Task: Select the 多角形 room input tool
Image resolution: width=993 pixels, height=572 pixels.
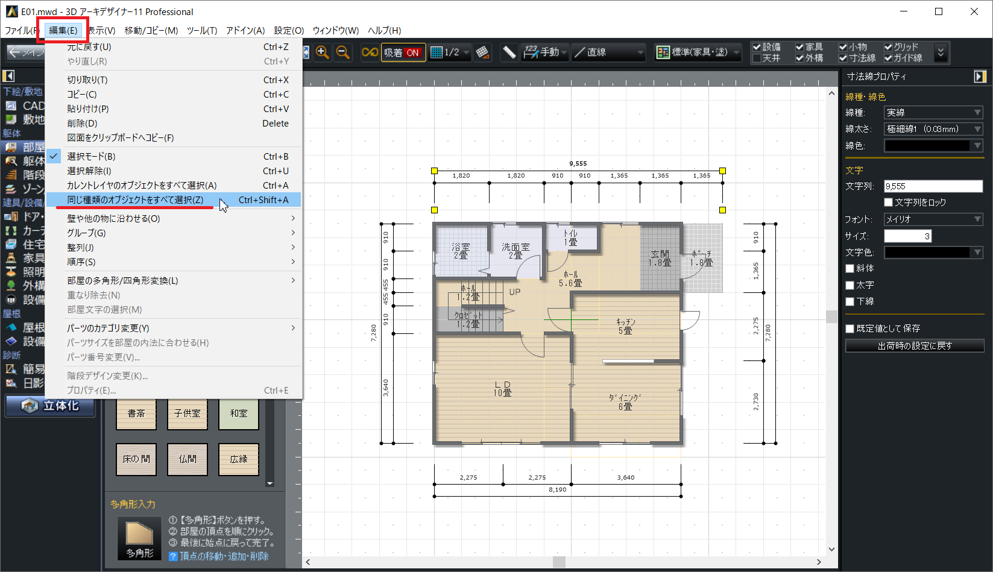Action: (139, 538)
